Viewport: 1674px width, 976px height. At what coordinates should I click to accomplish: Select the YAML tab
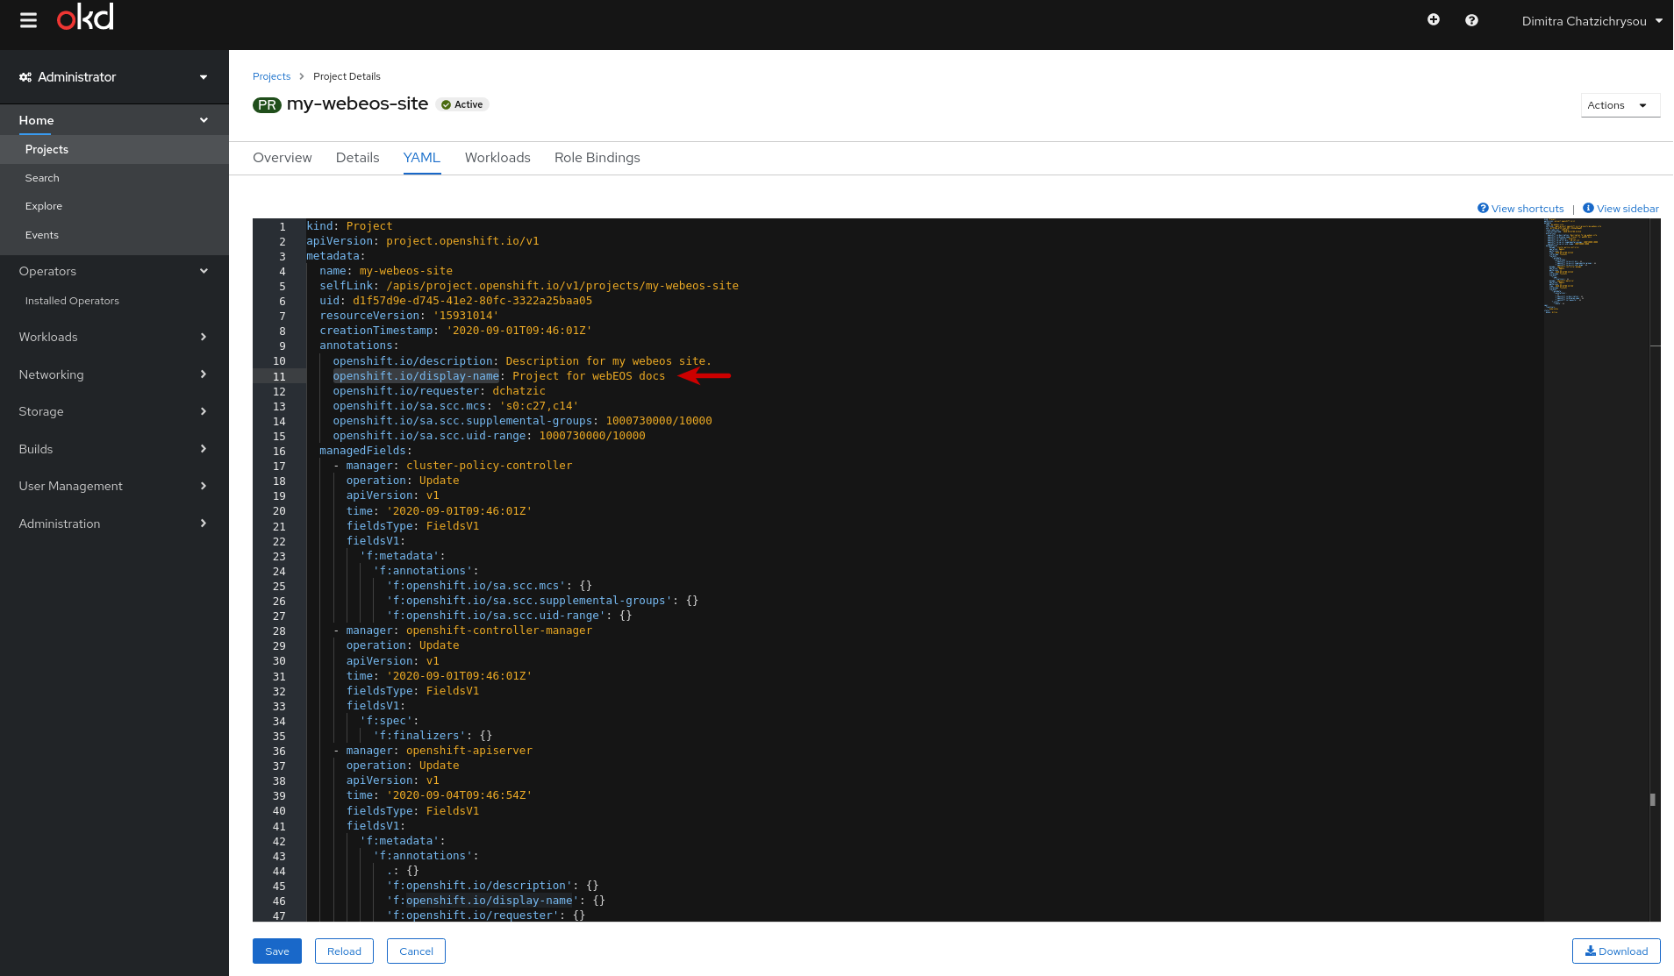click(421, 158)
